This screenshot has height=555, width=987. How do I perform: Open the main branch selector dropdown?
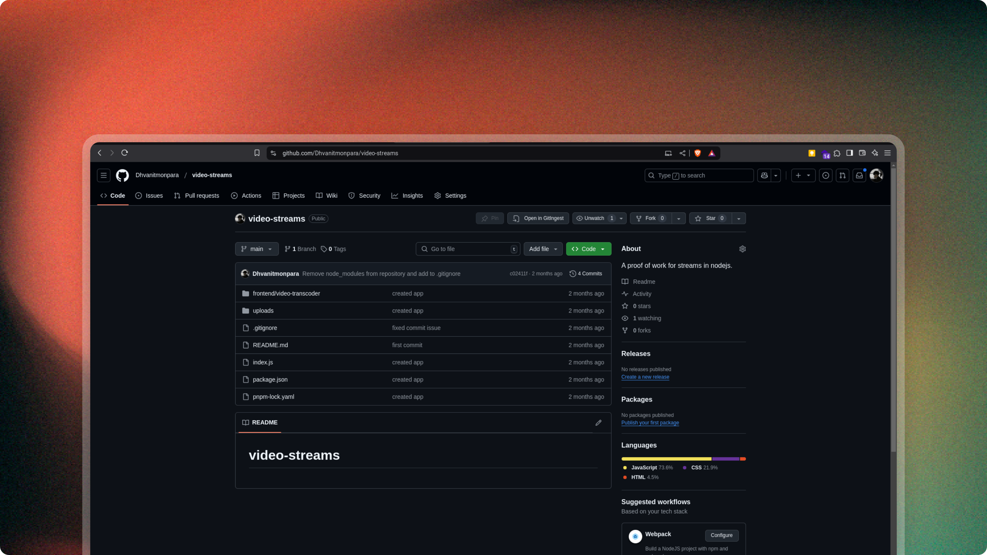[256, 249]
